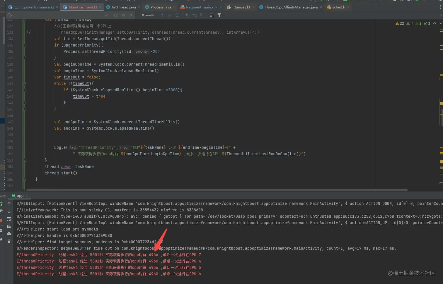Insert new line in search field
The height and width of the screenshot is (284, 443).
pyautogui.click(x=106, y=15)
